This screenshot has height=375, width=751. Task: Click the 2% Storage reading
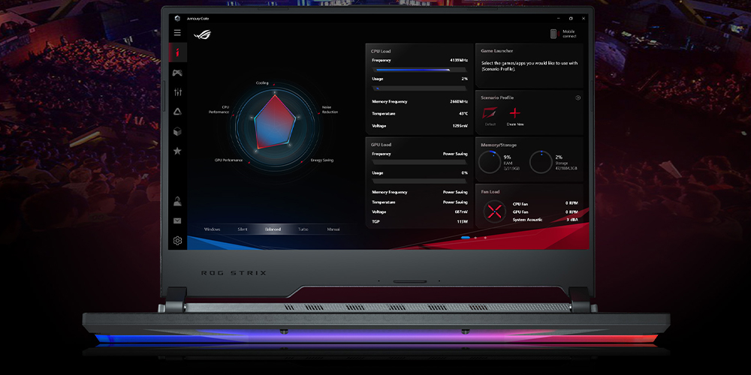(559, 157)
